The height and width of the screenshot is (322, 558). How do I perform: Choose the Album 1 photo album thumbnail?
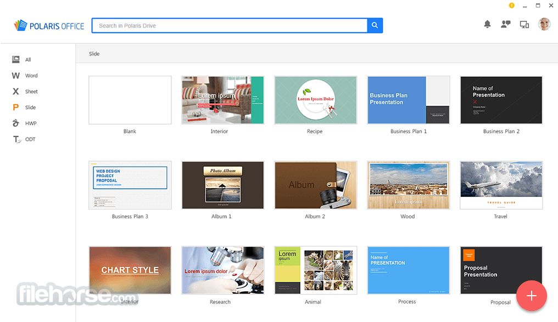pyautogui.click(x=223, y=185)
